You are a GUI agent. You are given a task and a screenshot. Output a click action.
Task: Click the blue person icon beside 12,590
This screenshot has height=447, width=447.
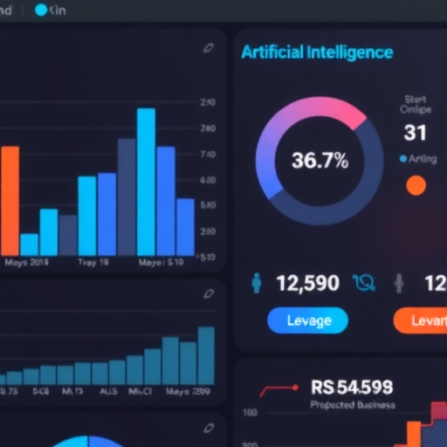[257, 283]
